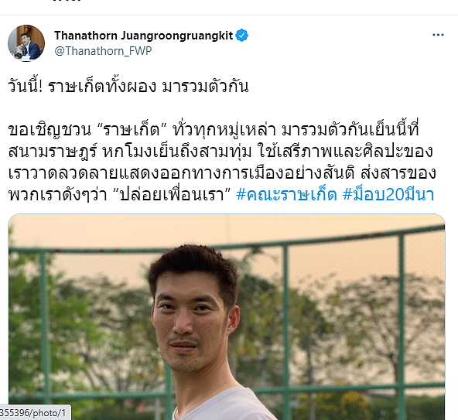Viewport: 458px width, 420px height.
Task: Click the text line starting พวกเราดังๆว่า
Action: 221,194
